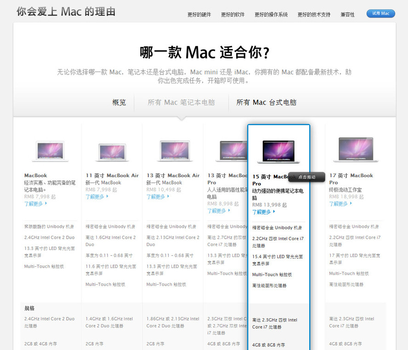408x350 pixels.
Task: Click the 哪一款 Mac 适合你? headline
Action: (x=204, y=52)
